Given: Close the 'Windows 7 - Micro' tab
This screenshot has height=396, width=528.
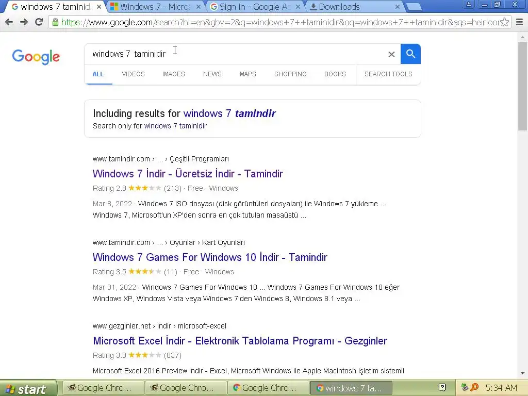Looking at the screenshot, I should (199, 7).
